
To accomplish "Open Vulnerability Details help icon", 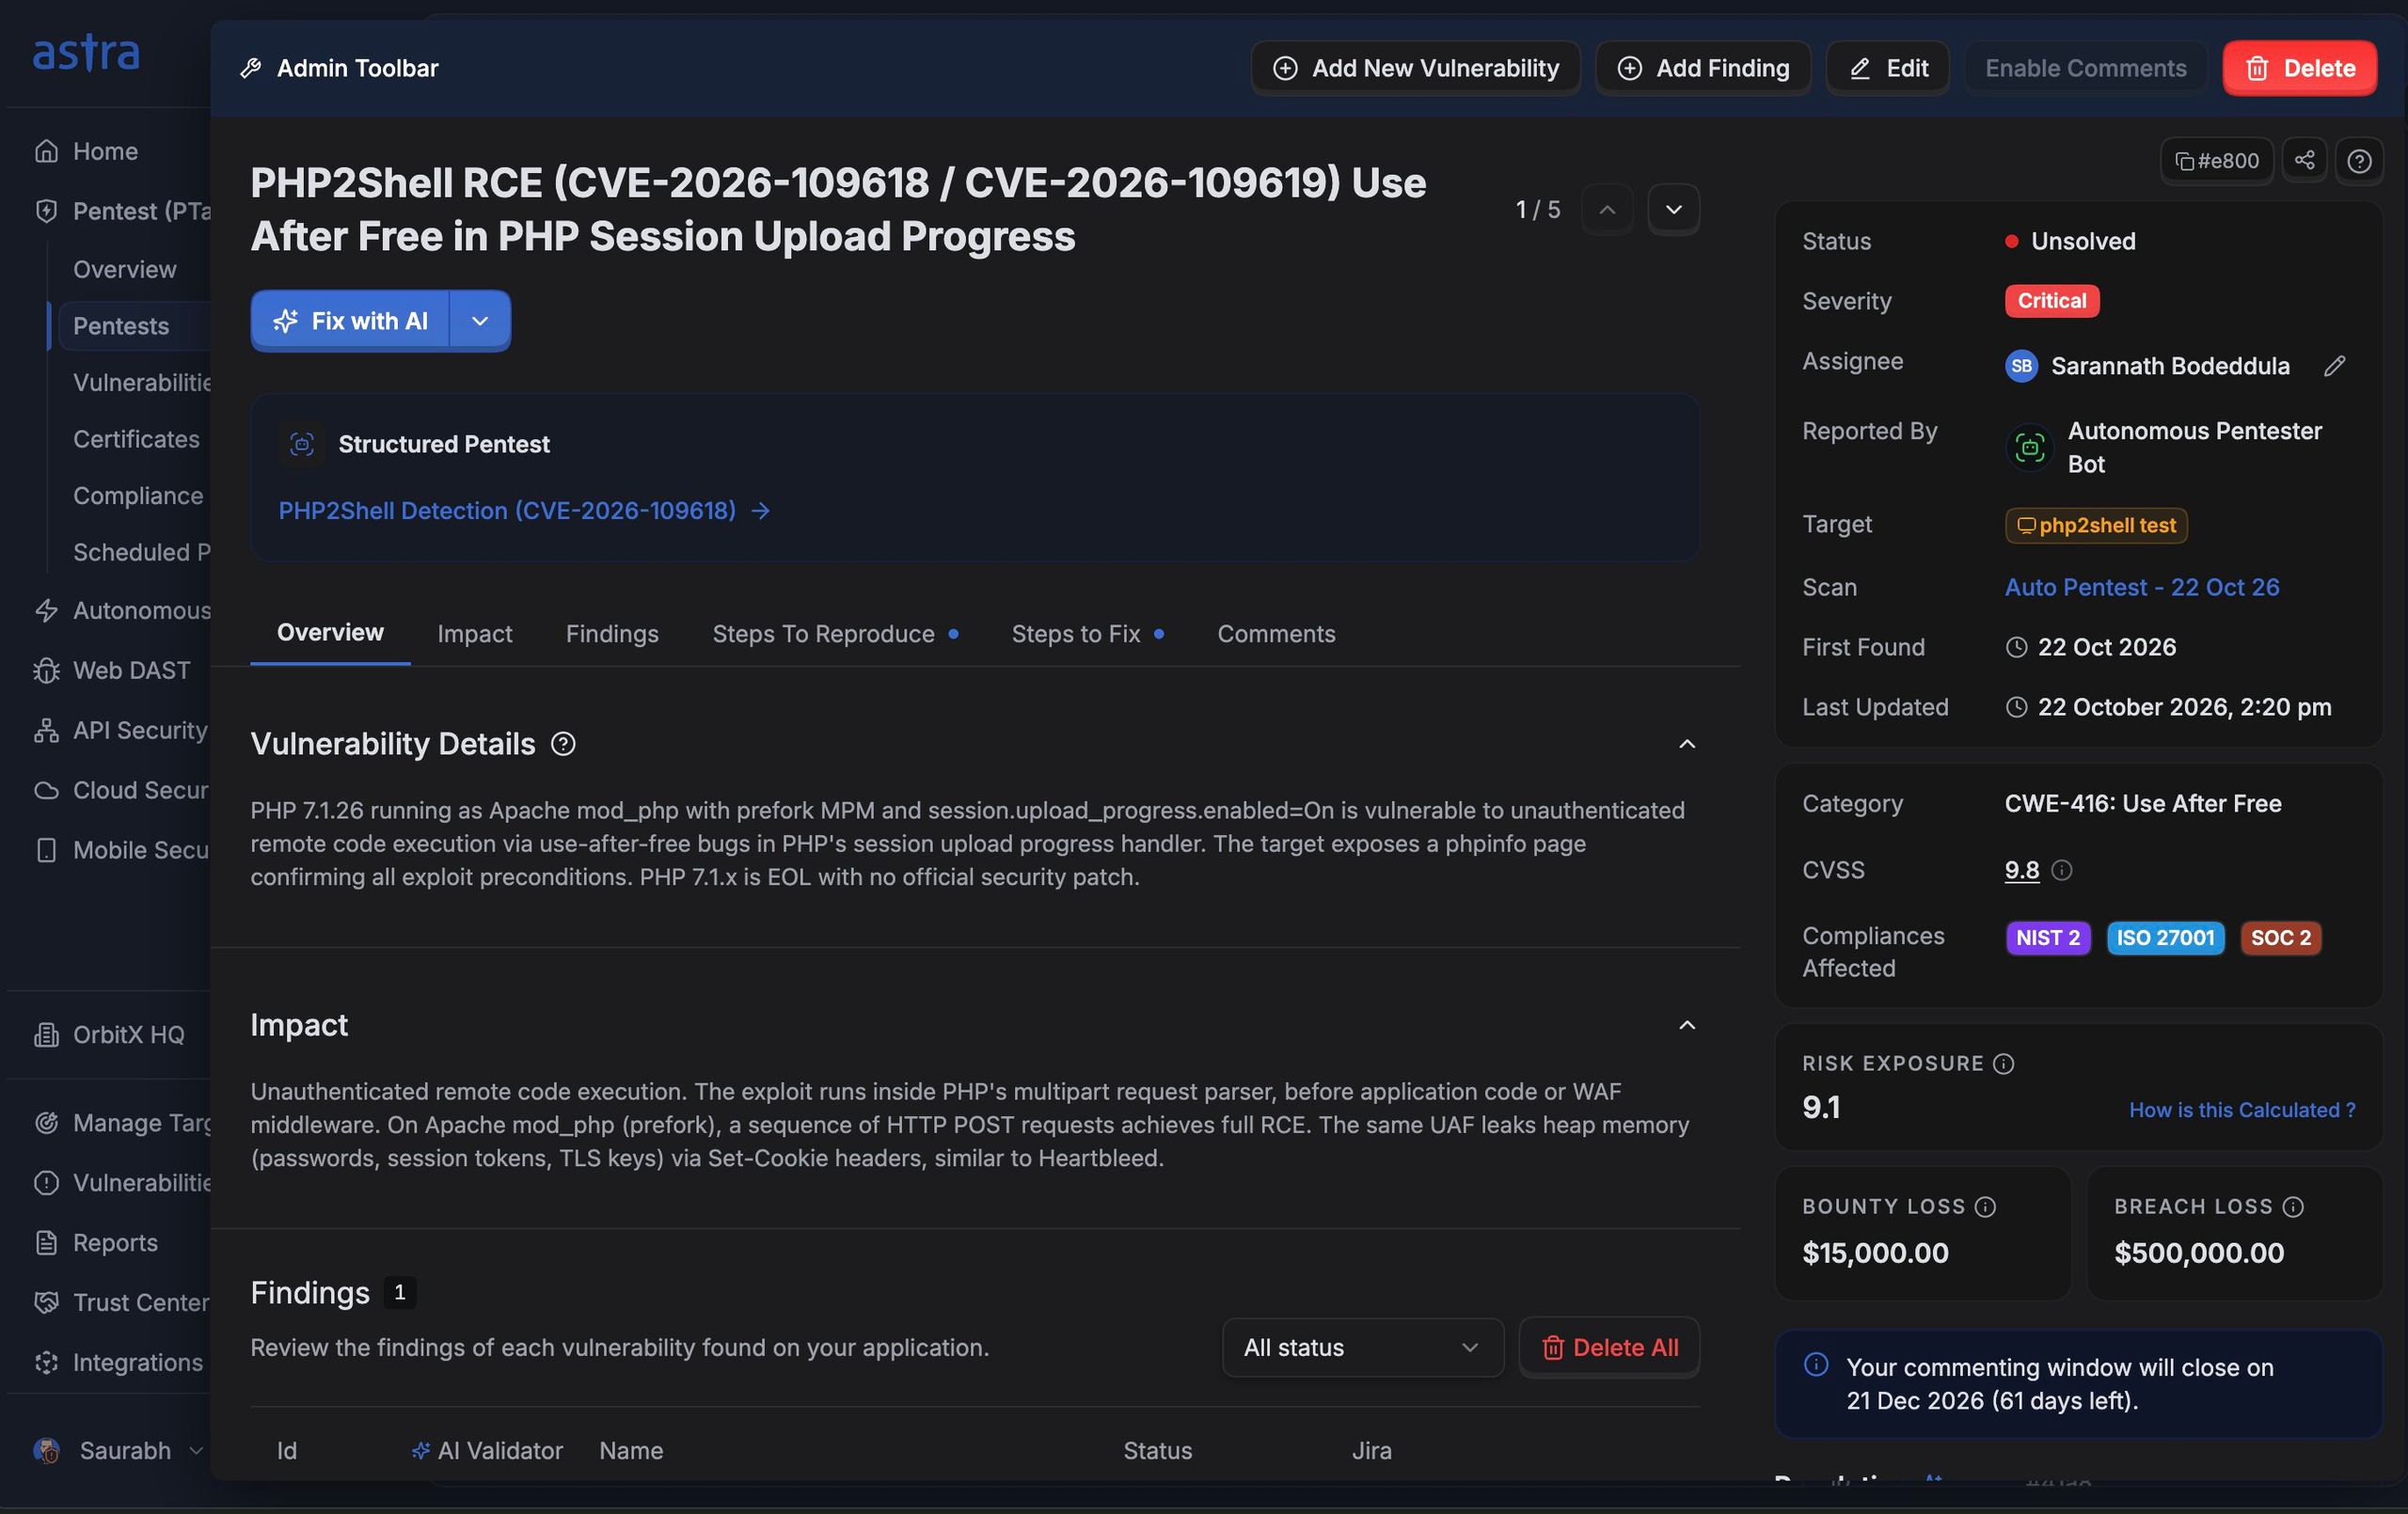I will click(563, 743).
